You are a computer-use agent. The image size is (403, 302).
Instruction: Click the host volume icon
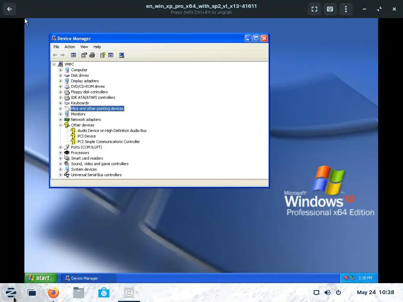pos(327,293)
